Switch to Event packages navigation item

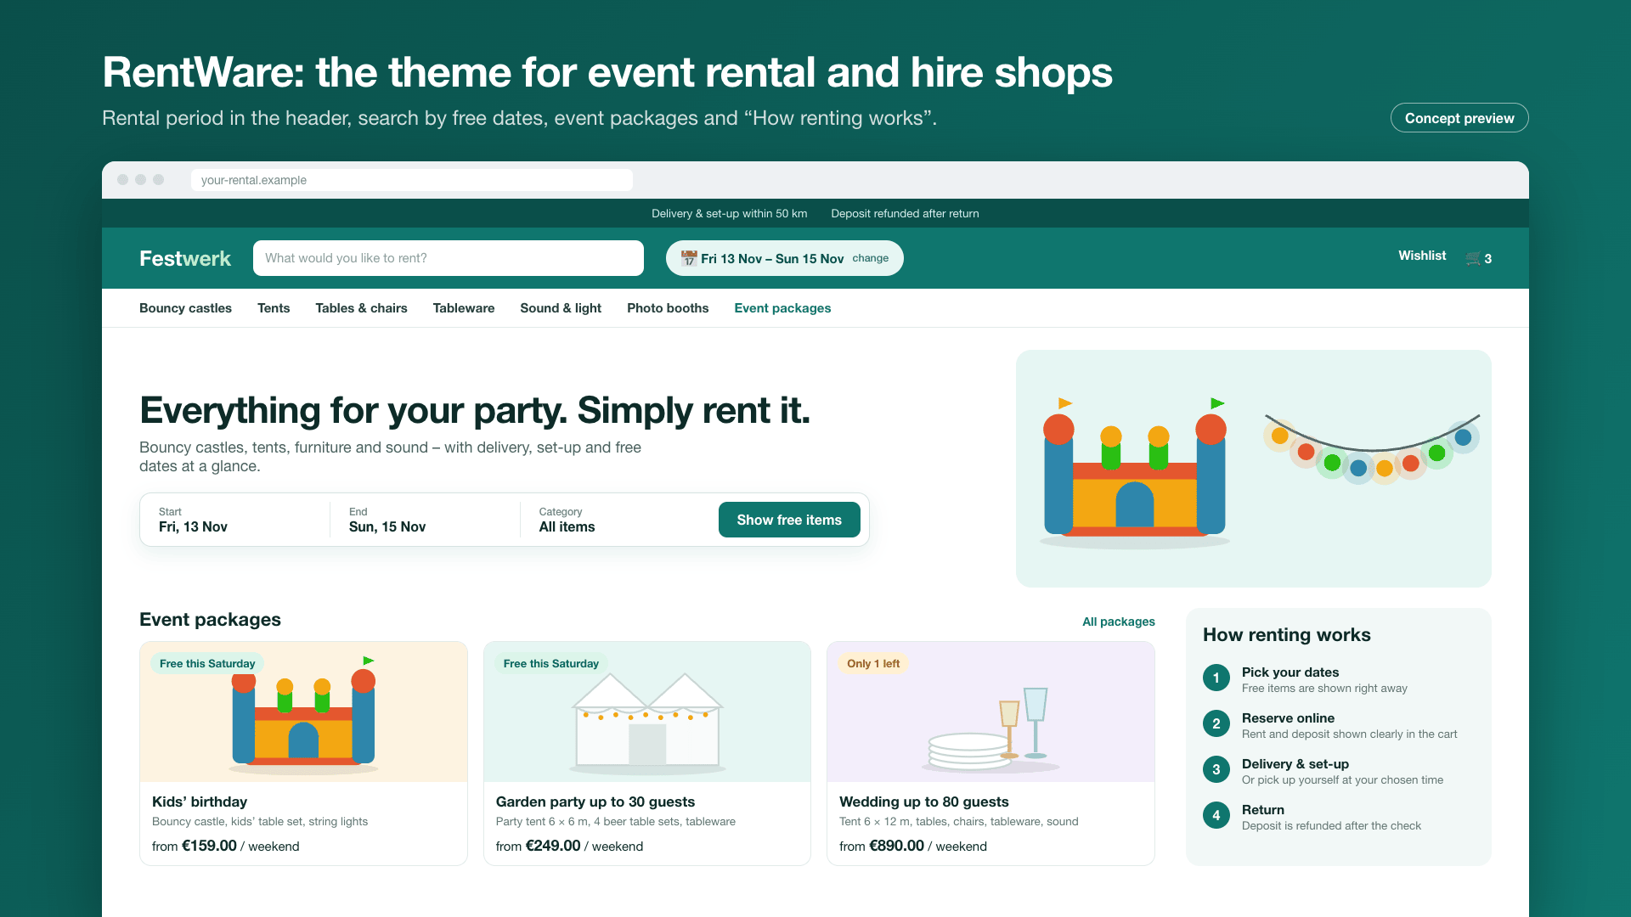click(782, 308)
